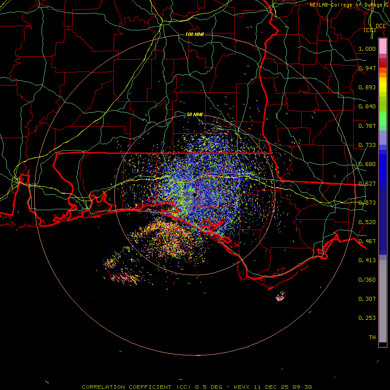Screen dimensions: 390x390
Task: Pick the orange color bar segment
Action: click(x=383, y=75)
